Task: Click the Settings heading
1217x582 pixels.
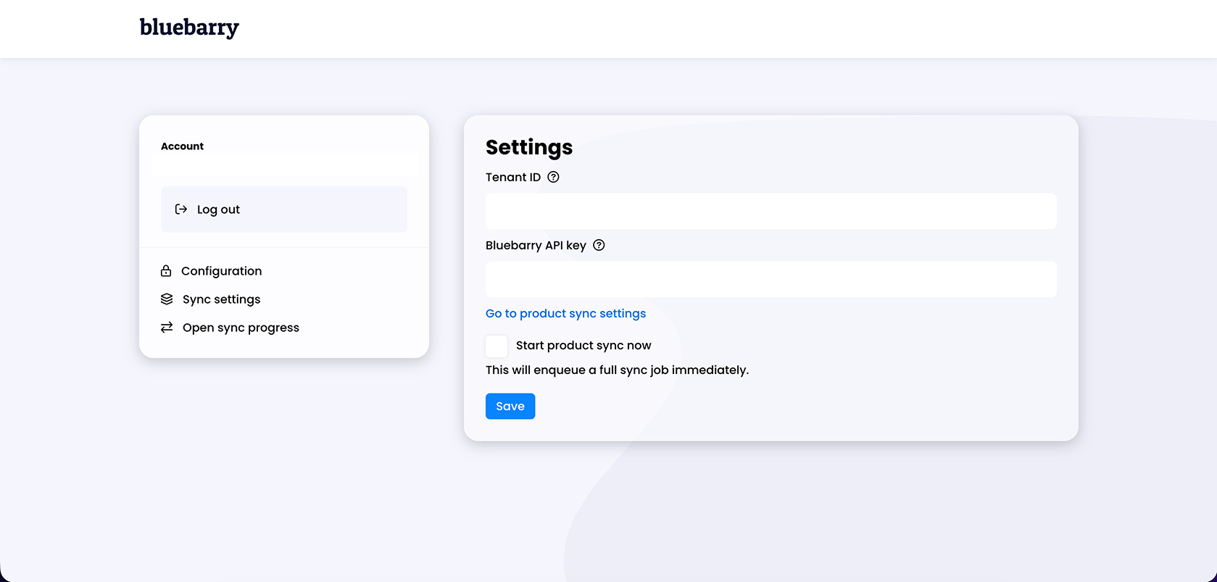Action: (x=529, y=147)
